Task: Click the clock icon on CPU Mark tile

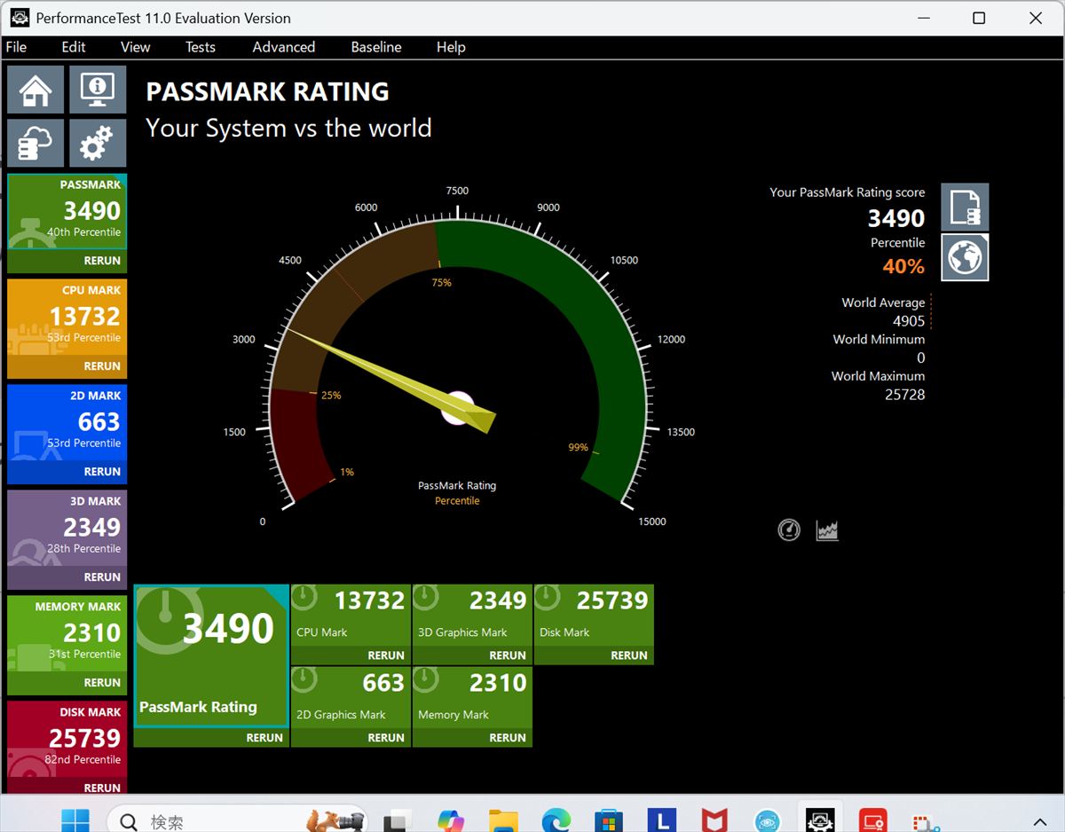Action: click(x=305, y=598)
